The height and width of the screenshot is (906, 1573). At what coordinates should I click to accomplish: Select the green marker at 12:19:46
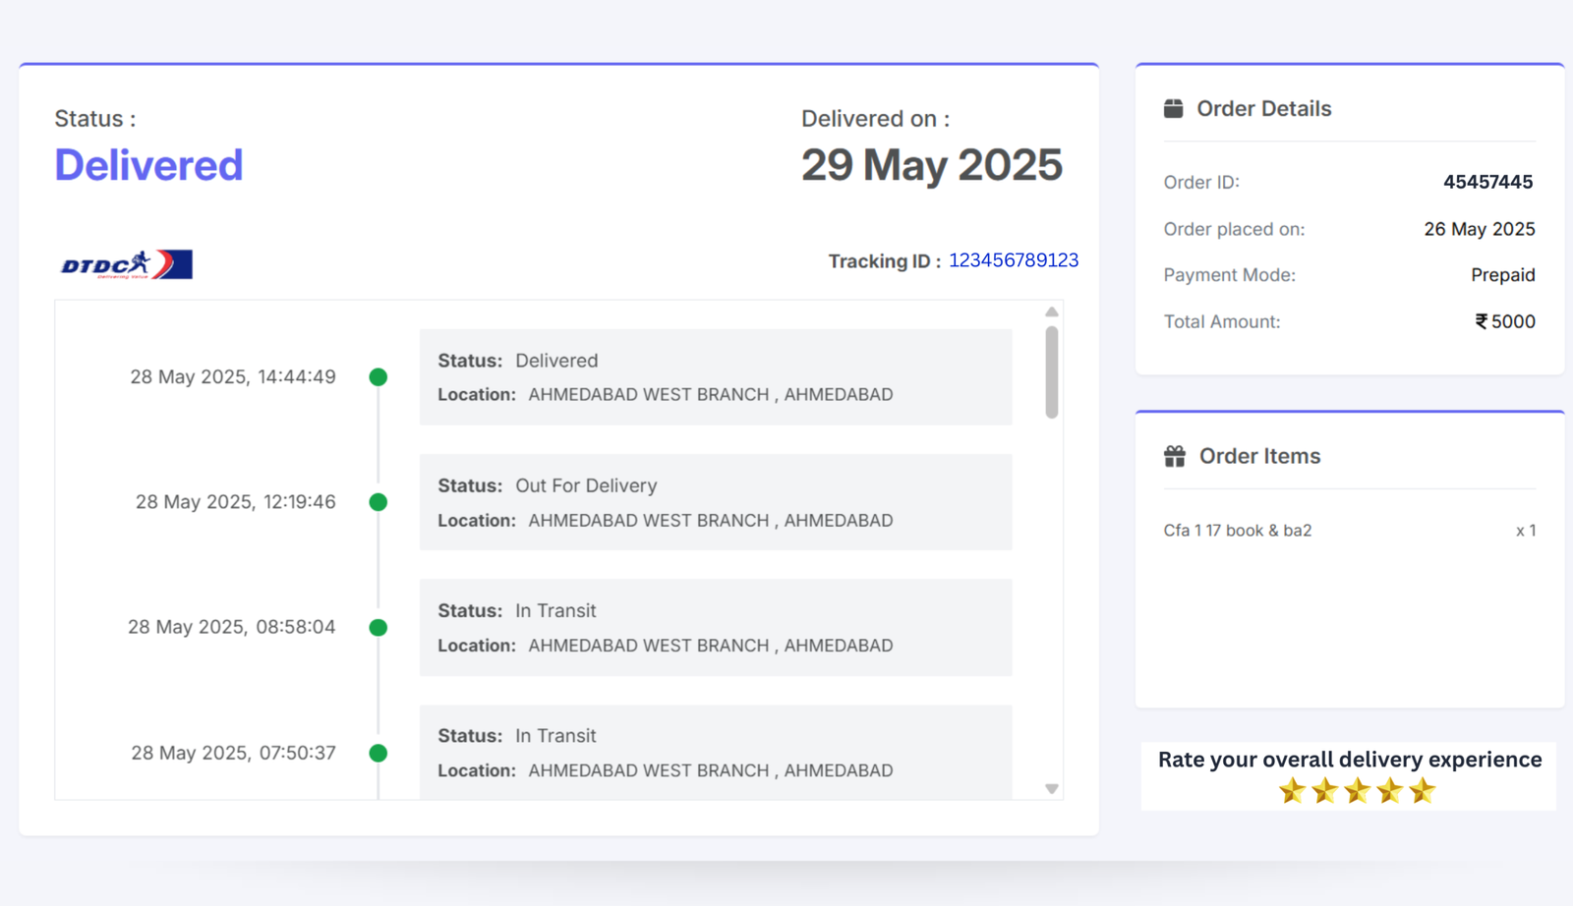[x=378, y=502]
